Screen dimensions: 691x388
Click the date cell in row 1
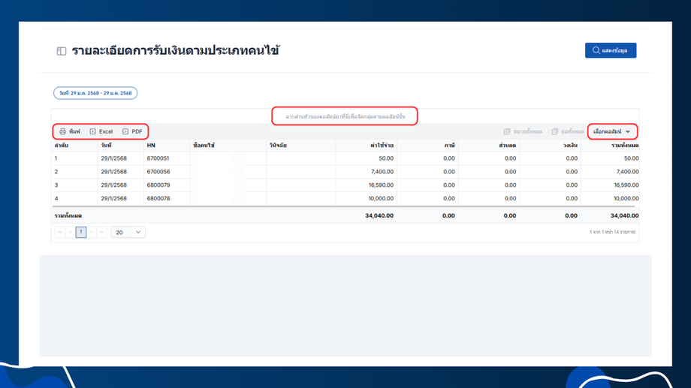(113, 158)
